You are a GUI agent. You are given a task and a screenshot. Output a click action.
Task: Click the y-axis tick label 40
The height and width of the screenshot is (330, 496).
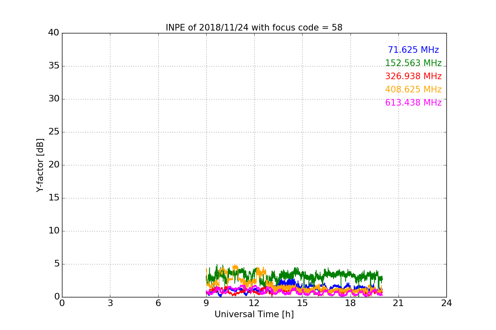(54, 33)
